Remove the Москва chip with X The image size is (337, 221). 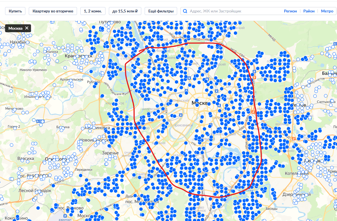coord(27,28)
